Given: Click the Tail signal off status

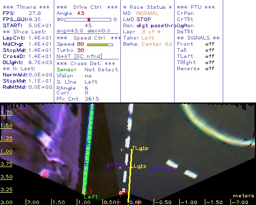Looking at the screenshot, I should pyautogui.click(x=209, y=50).
